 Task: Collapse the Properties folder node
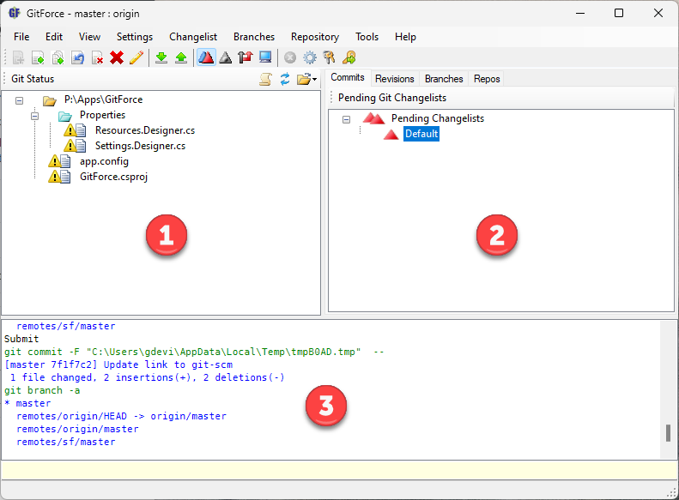(34, 116)
